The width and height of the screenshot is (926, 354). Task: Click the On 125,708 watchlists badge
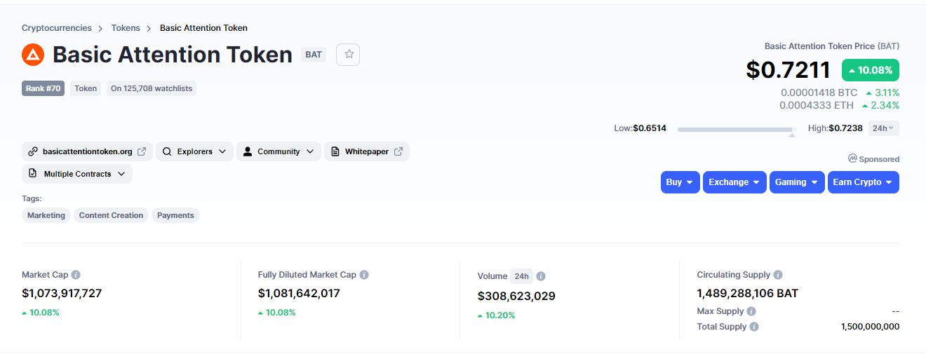coord(152,88)
